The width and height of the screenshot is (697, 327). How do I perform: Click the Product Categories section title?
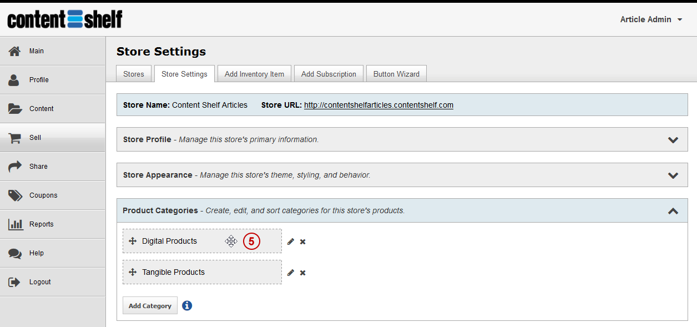point(160,210)
